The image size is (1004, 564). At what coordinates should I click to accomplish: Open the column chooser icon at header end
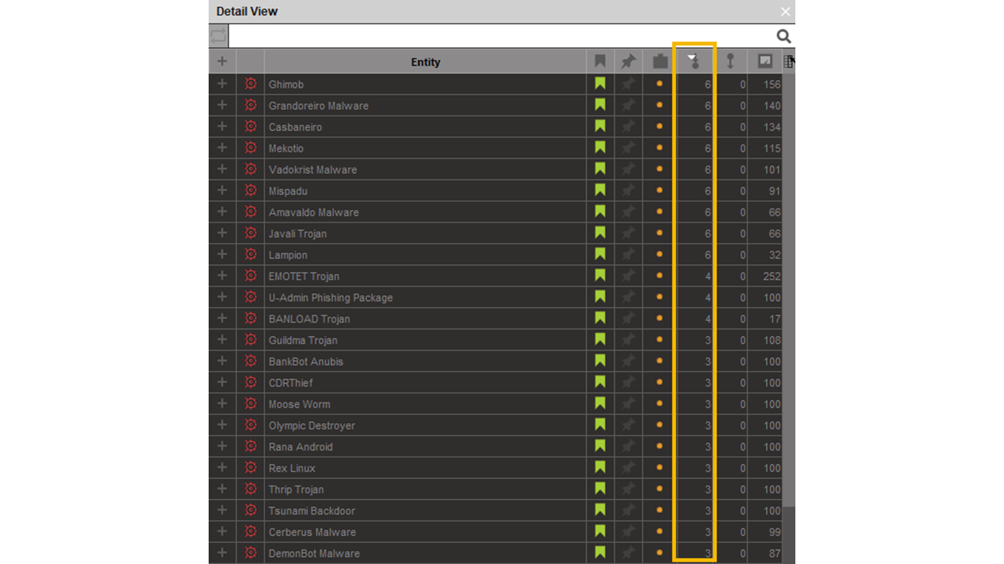coord(789,62)
